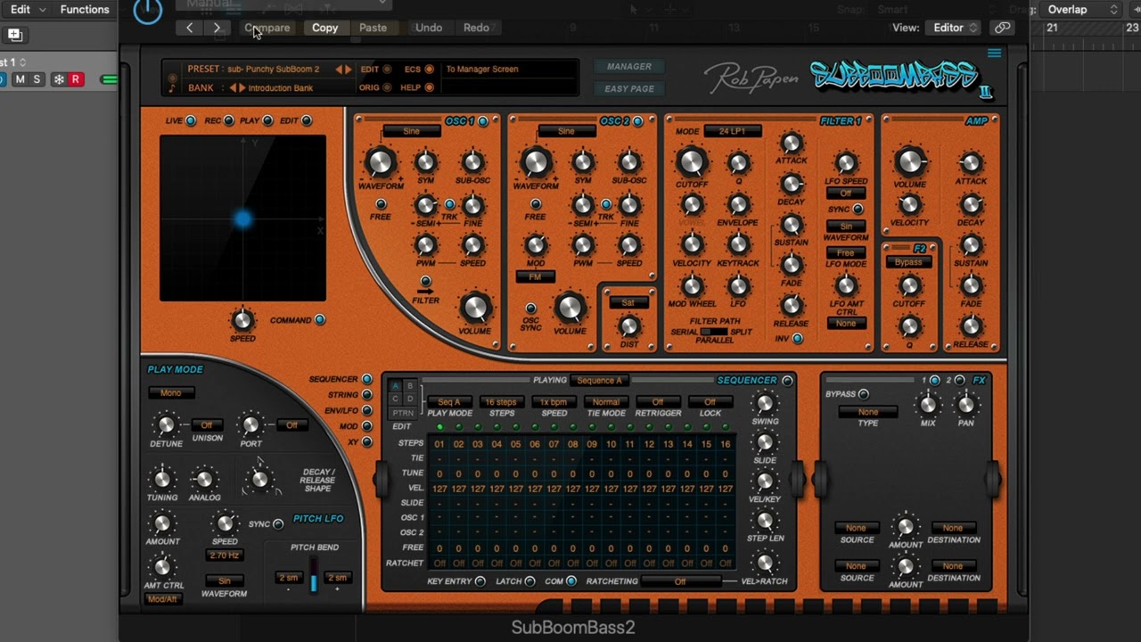Open the sequencer 16 steps dropdown
This screenshot has width=1141, height=642.
[501, 402]
